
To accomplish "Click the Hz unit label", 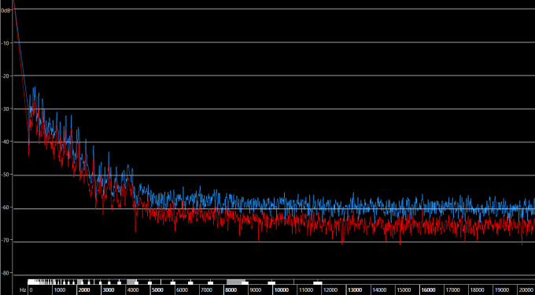I will click(x=23, y=290).
